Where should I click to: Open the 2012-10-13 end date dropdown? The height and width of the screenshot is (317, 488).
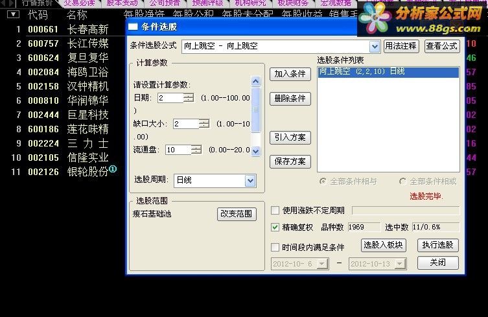[400, 264]
